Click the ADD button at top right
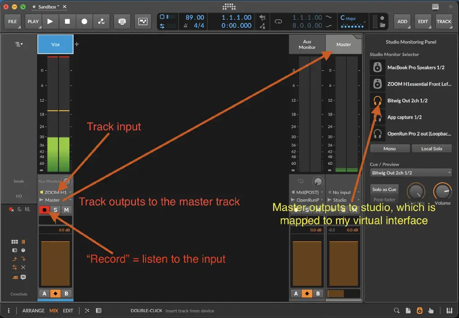 (x=402, y=21)
